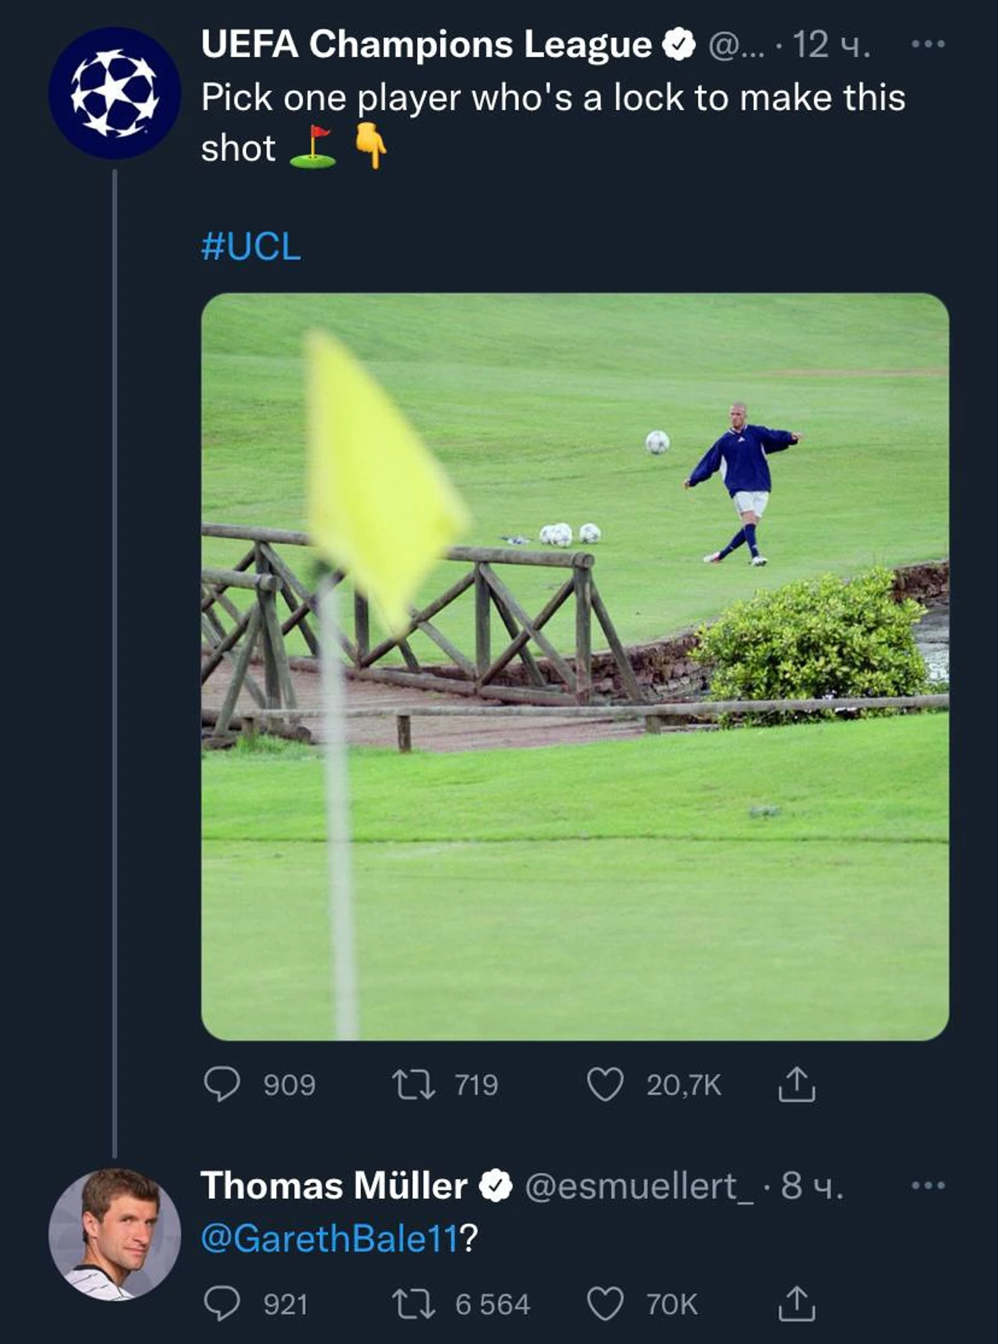This screenshot has width=998, height=1344.
Task: Like Thomas Müller's reply
Action: click(x=605, y=1304)
